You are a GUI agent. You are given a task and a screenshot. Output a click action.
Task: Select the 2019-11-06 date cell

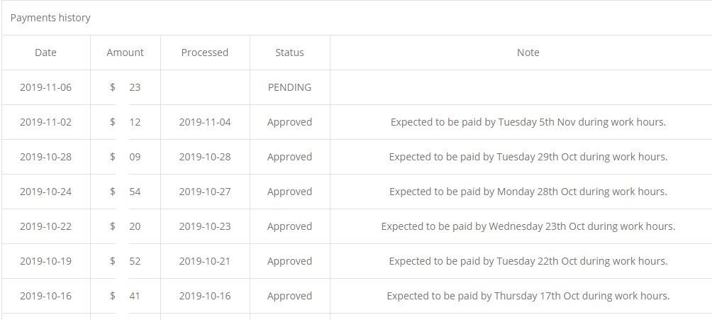[x=45, y=87]
